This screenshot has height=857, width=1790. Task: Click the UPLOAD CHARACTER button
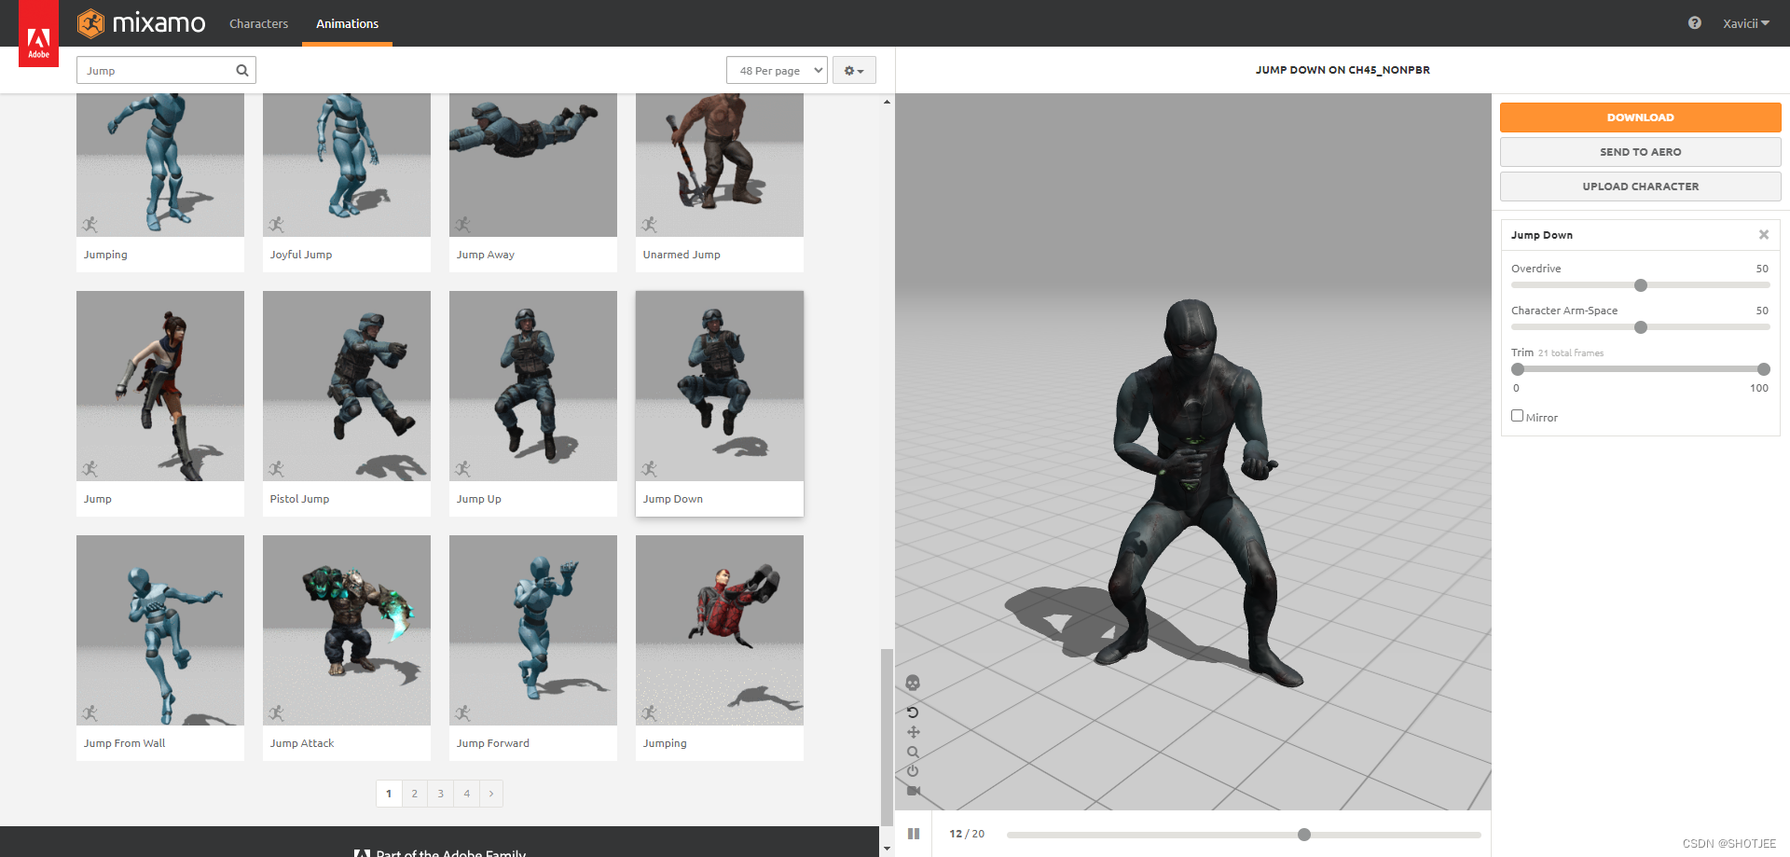pos(1640,187)
